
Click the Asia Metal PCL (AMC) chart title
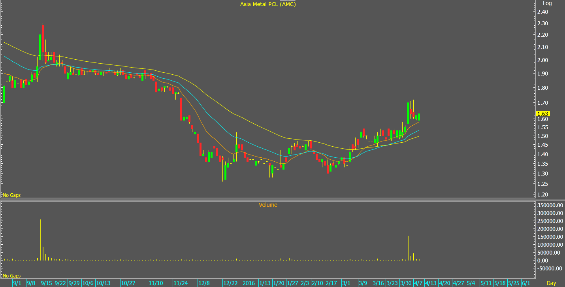268,4
